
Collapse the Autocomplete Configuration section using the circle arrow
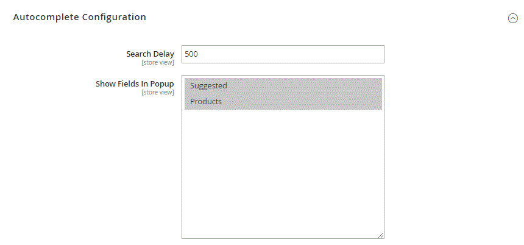(512, 18)
